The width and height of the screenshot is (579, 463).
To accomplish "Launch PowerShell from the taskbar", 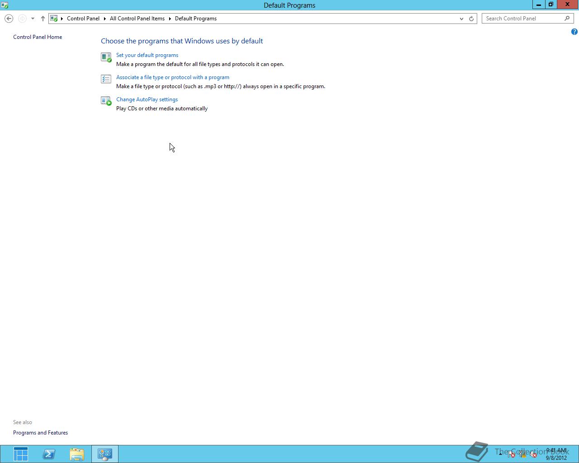I will click(49, 454).
